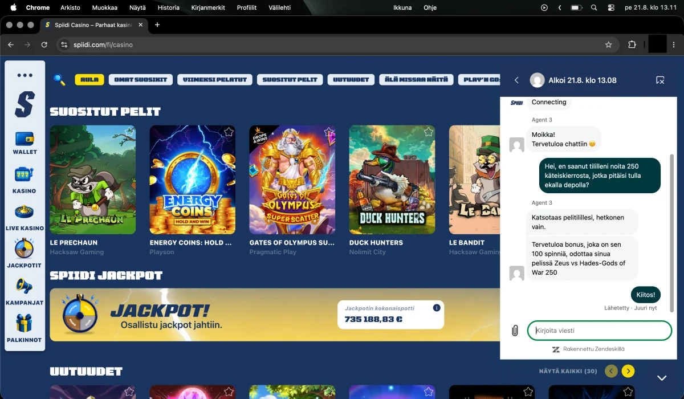Go back in chat with left chevron
This screenshot has width=684, height=399.
pyautogui.click(x=517, y=80)
